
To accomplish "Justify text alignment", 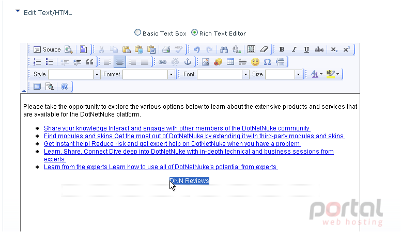I will [x=145, y=62].
